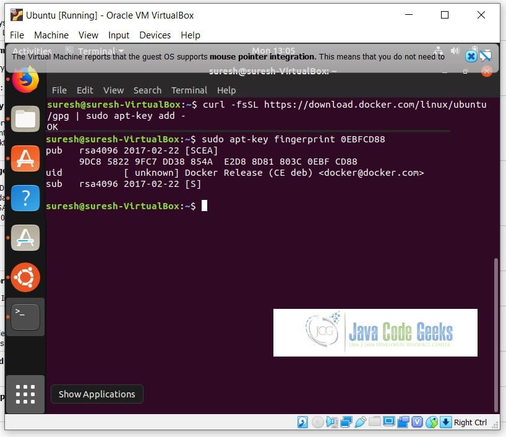The image size is (506, 437).
Task: Click the don't show message again icon
Action: tap(486, 56)
